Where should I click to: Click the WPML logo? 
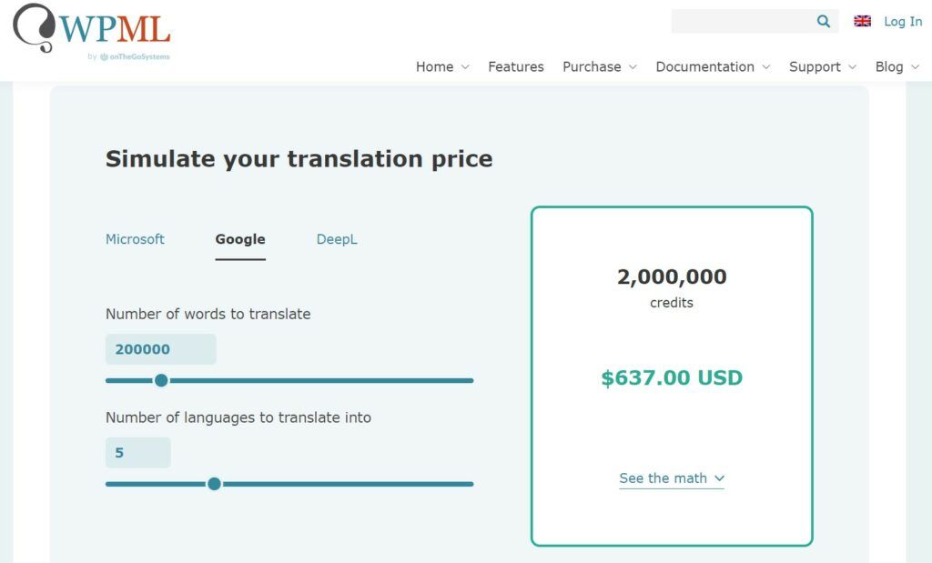(x=91, y=27)
